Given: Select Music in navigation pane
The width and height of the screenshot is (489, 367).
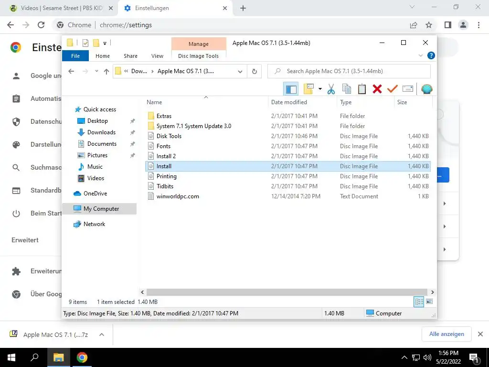Looking at the screenshot, I should pos(95,167).
